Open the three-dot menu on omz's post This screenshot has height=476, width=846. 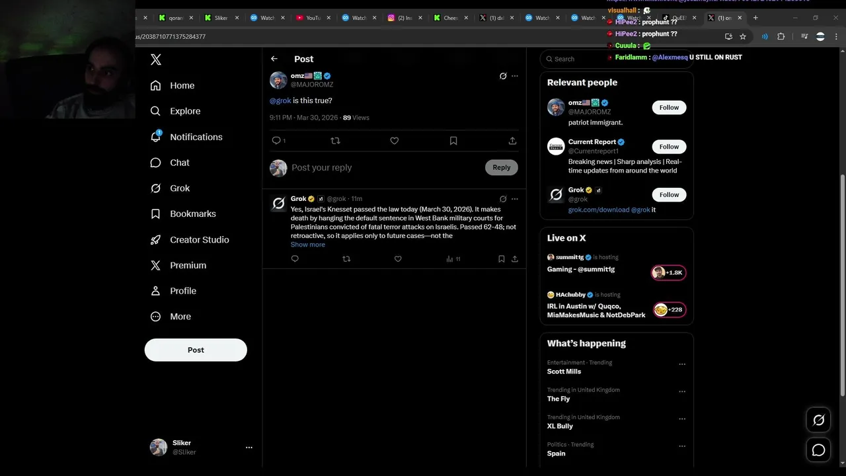pyautogui.click(x=515, y=76)
